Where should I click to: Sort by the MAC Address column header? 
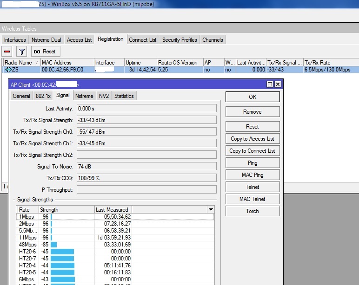67,62
